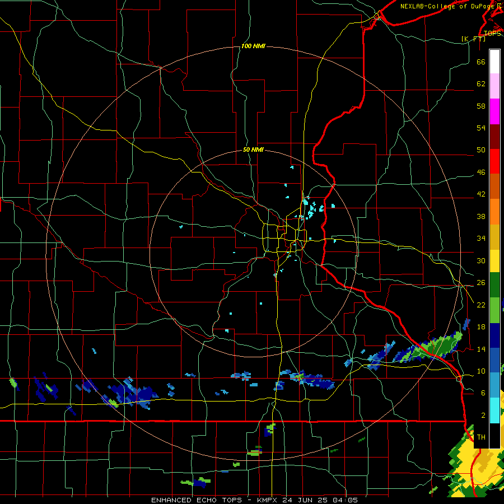Click the '[K FT]' units label
The height and width of the screenshot is (504, 504).
click(473, 39)
